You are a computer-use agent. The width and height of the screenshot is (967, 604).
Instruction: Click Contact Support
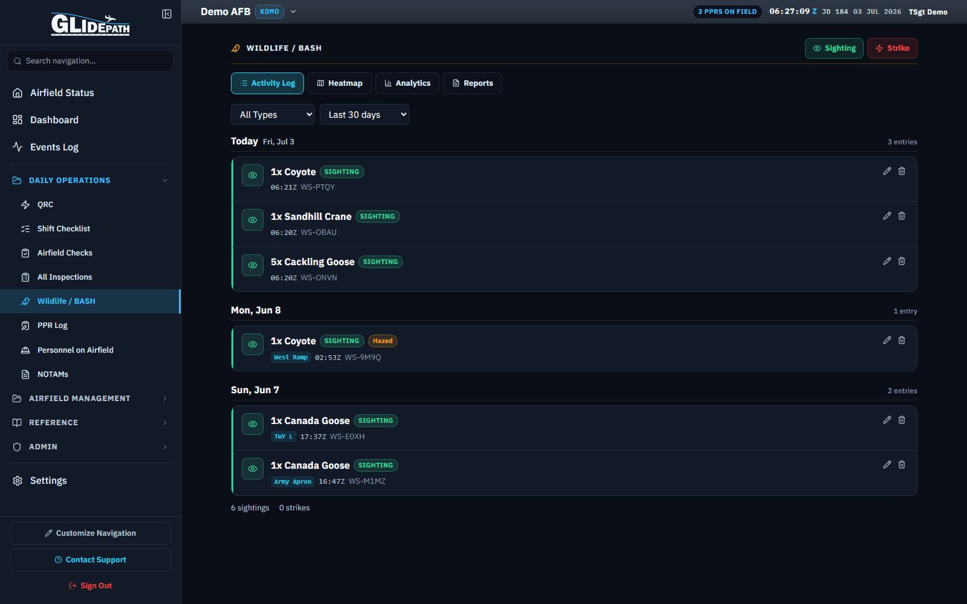90,560
